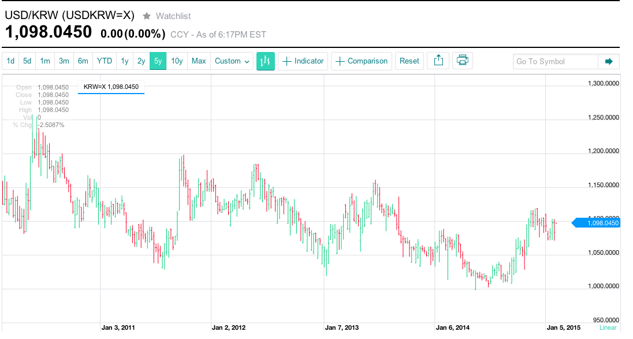Choose the YTD range

pyautogui.click(x=105, y=61)
